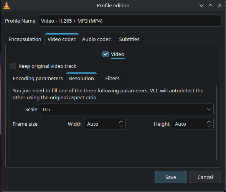Click the VLC cone icon in title bar

click(7, 5)
